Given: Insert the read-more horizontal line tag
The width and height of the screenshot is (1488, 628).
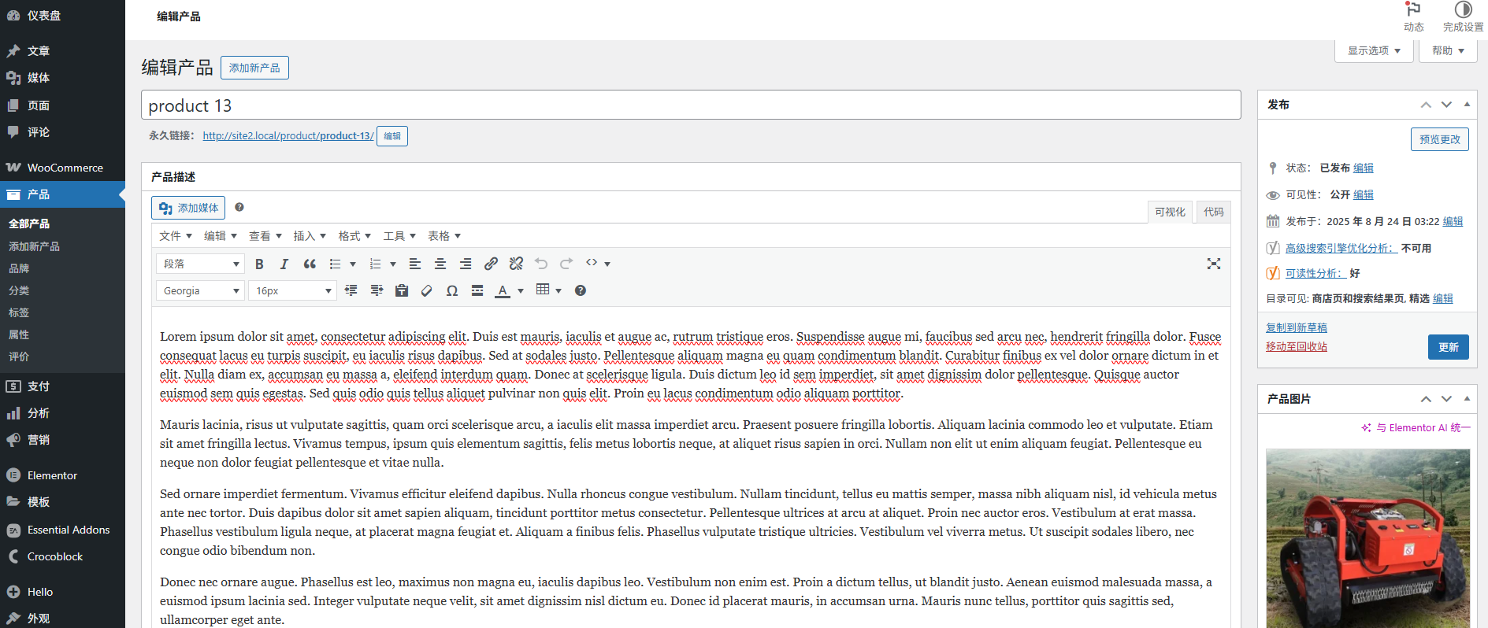Looking at the screenshot, I should point(477,290).
